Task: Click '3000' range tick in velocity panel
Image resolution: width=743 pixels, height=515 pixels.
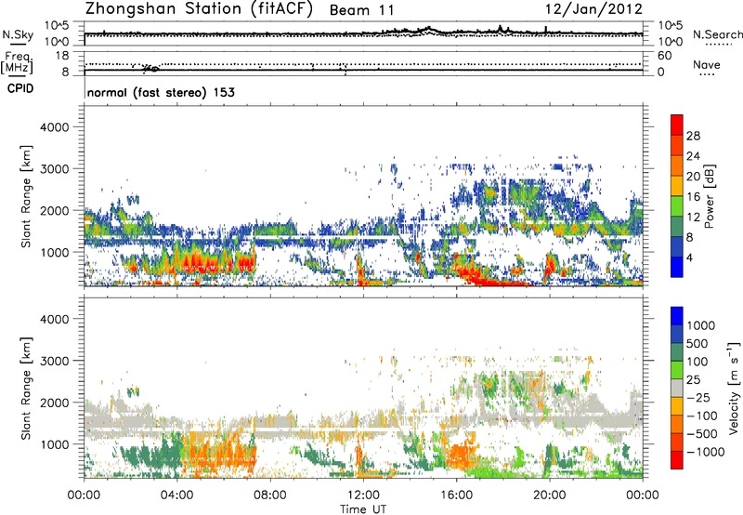Action: [54, 361]
